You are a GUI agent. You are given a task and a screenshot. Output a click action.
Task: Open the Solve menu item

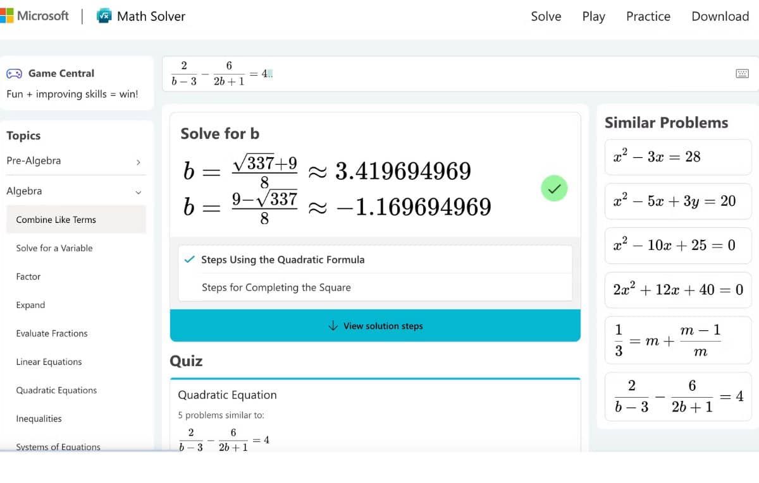(x=546, y=16)
